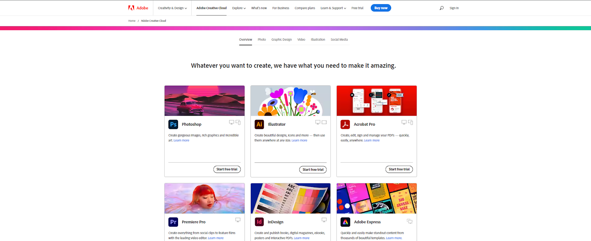Select the Overview tab
591x241 pixels.
click(x=246, y=40)
